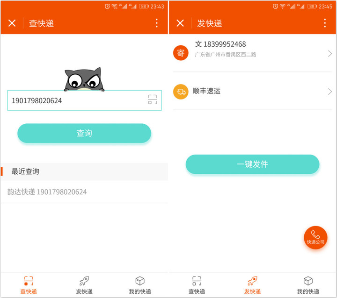Tap the 发快递 title in header
The width and height of the screenshot is (337, 298).
pyautogui.click(x=210, y=23)
